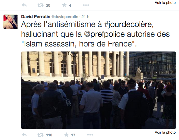179x140 pixels.
Task: Reply to the upper tweet
Action: (24, 5)
